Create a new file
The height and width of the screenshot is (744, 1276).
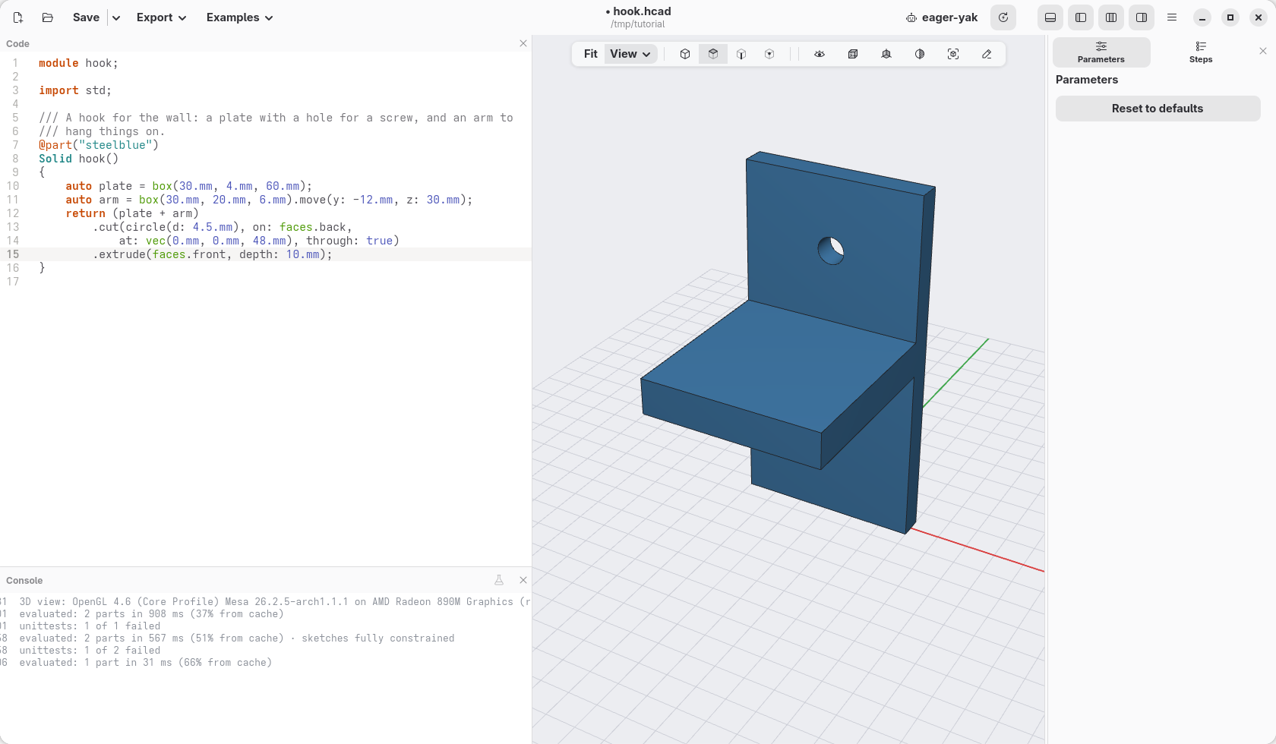[18, 17]
